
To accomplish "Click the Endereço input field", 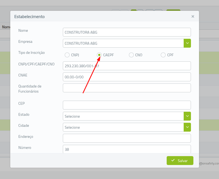I will tap(126, 138).
